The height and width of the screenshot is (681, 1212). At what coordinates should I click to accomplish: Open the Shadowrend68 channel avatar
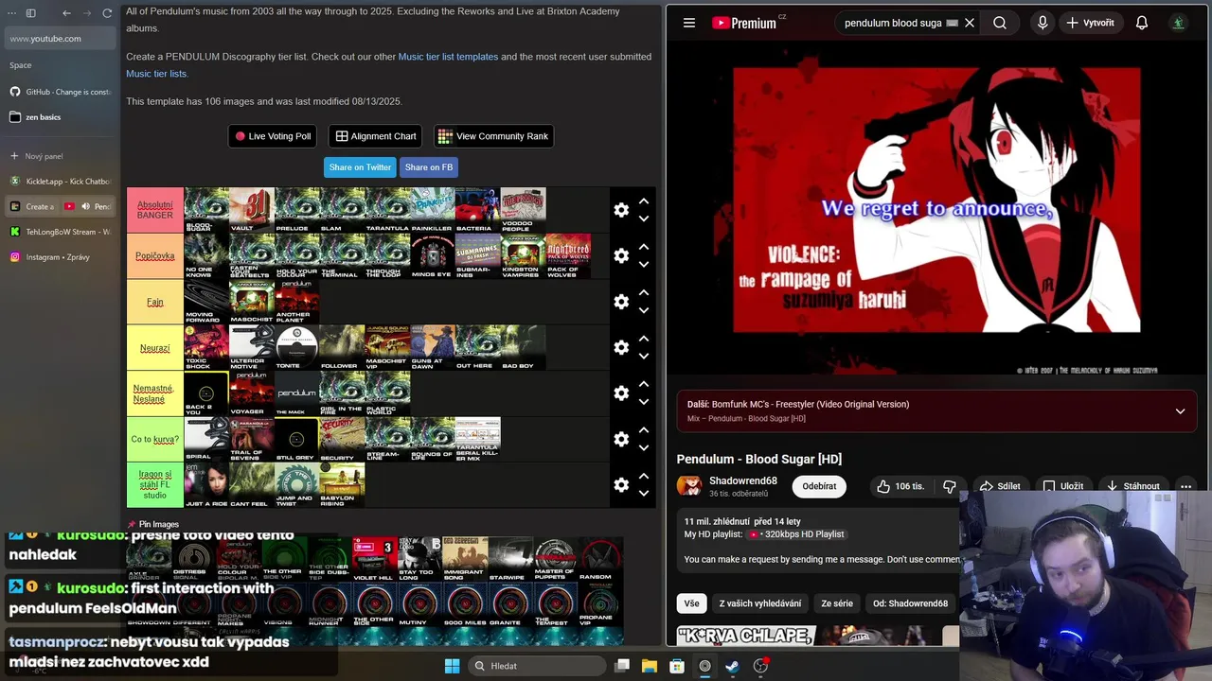(x=689, y=486)
